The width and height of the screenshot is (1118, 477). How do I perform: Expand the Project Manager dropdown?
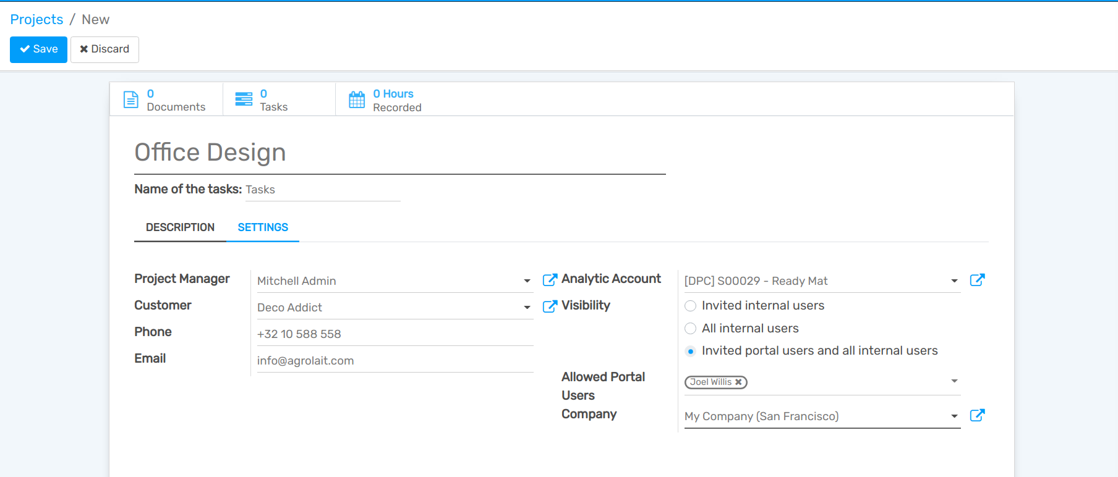527,281
